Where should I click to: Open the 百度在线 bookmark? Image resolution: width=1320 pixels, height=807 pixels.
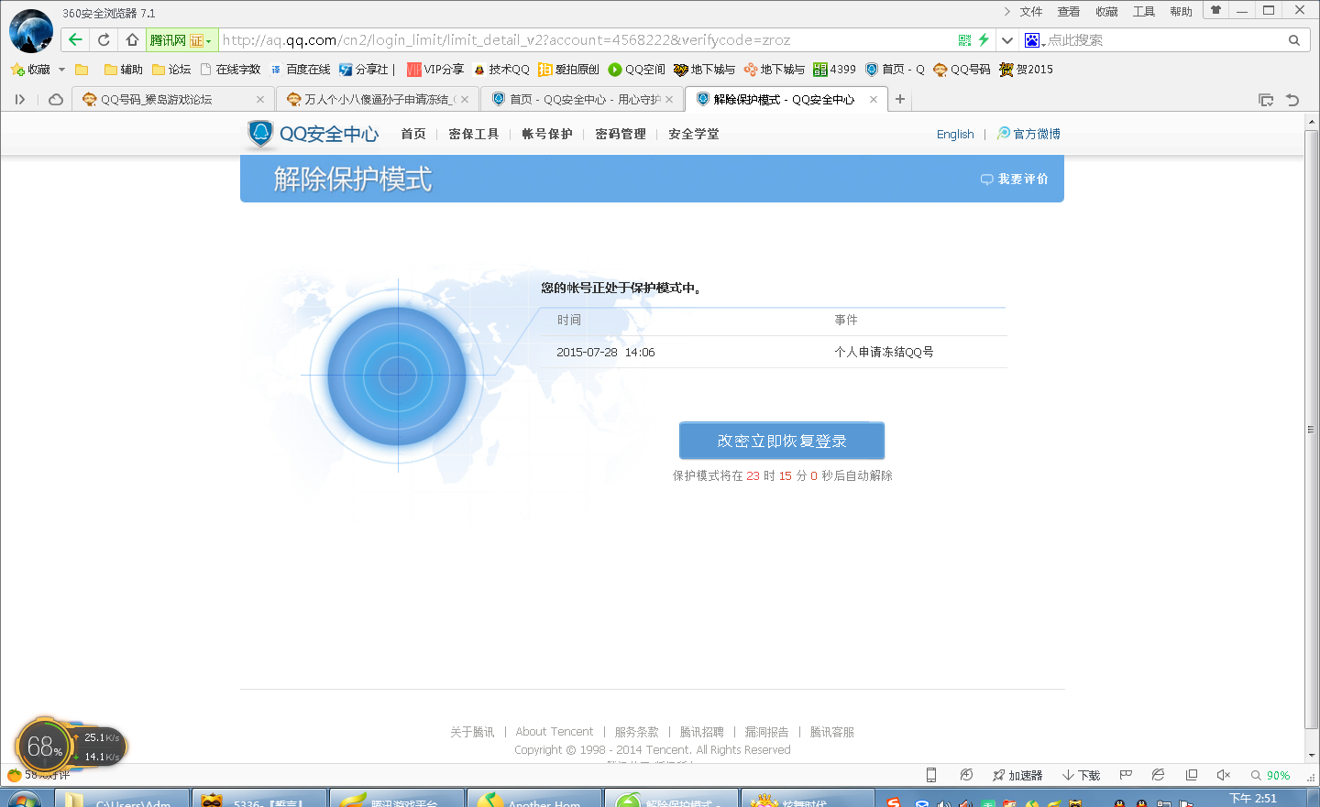(300, 70)
